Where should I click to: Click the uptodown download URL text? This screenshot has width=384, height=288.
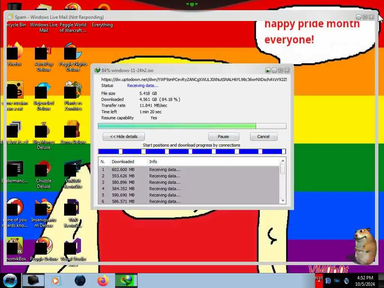194,79
